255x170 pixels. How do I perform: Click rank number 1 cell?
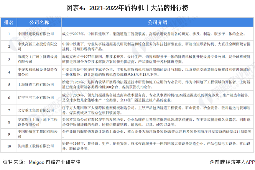[x=9, y=34]
